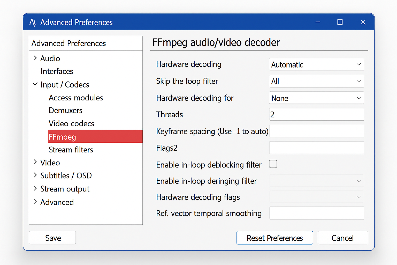397x265 pixels.
Task: Open the Hardware decoding for dropdown
Action: click(316, 98)
